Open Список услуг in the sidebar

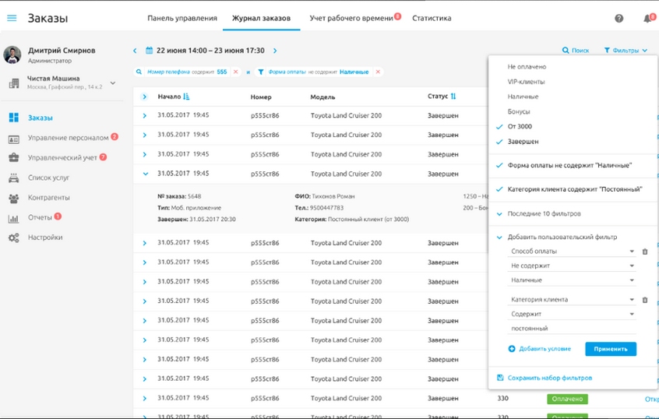click(49, 178)
